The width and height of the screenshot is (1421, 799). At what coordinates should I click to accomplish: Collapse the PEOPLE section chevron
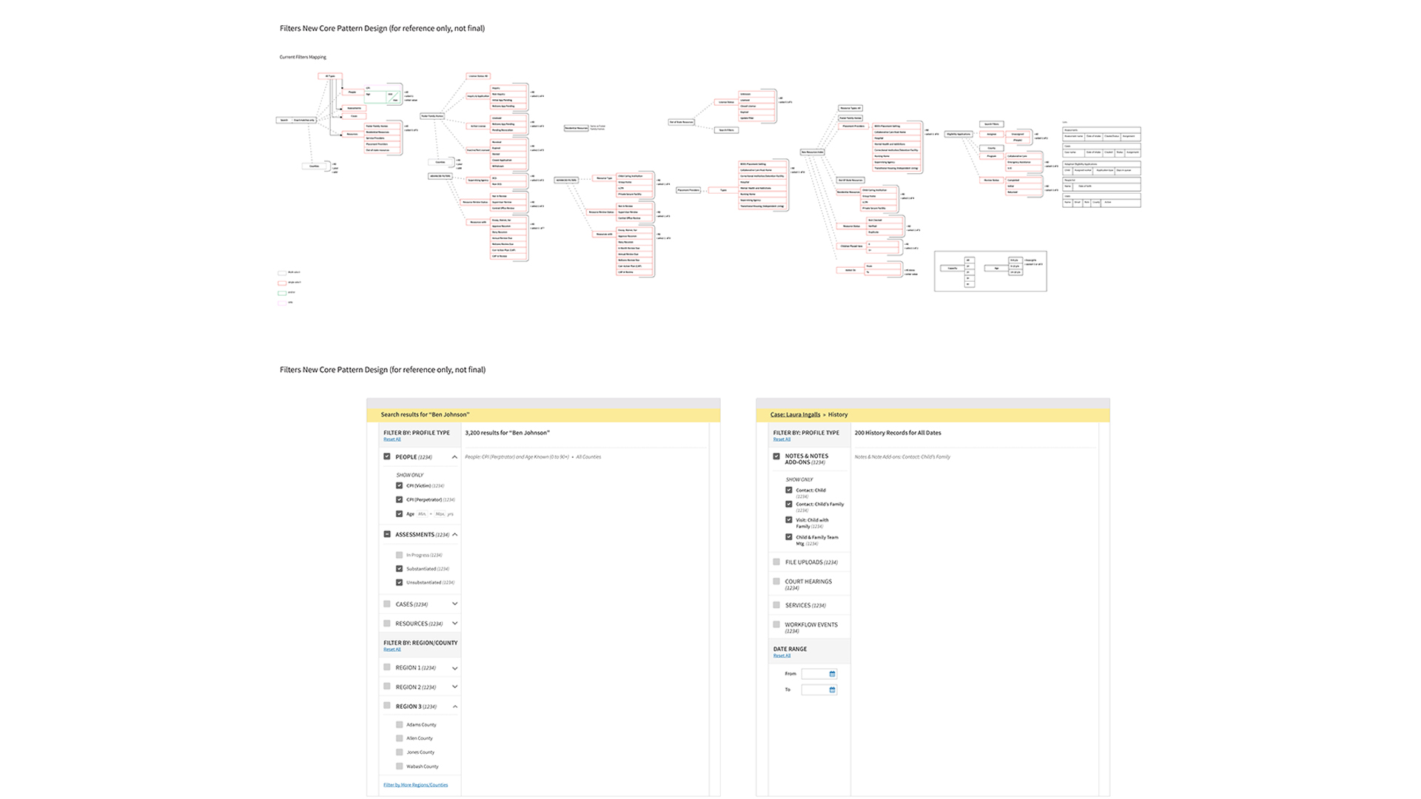454,457
